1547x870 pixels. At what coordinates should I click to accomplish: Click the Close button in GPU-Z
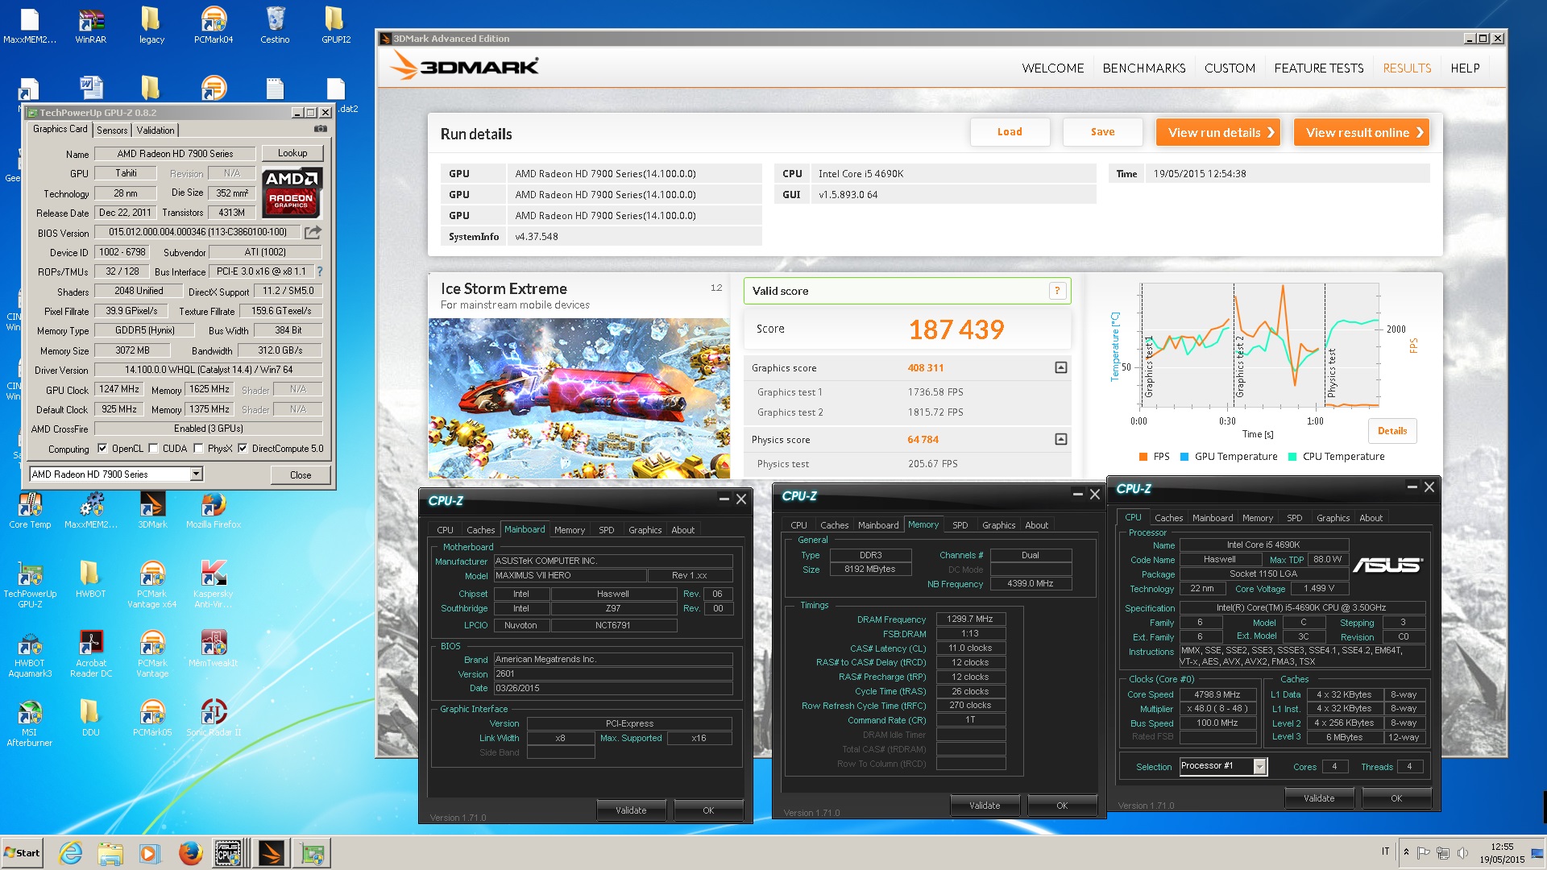[x=301, y=474]
